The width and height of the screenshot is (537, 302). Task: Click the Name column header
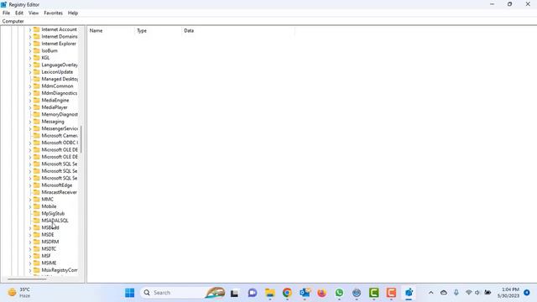(112, 30)
